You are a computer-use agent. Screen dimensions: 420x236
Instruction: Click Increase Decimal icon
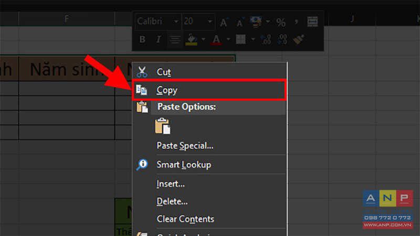[x=266, y=39]
